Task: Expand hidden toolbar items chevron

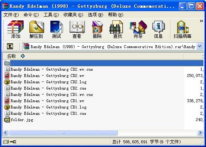Action: pos(201,21)
